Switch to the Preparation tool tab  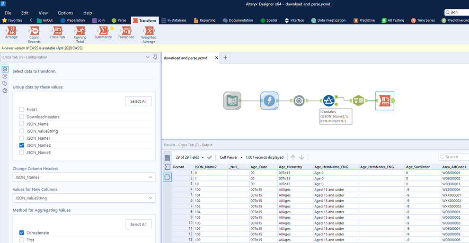72,20
